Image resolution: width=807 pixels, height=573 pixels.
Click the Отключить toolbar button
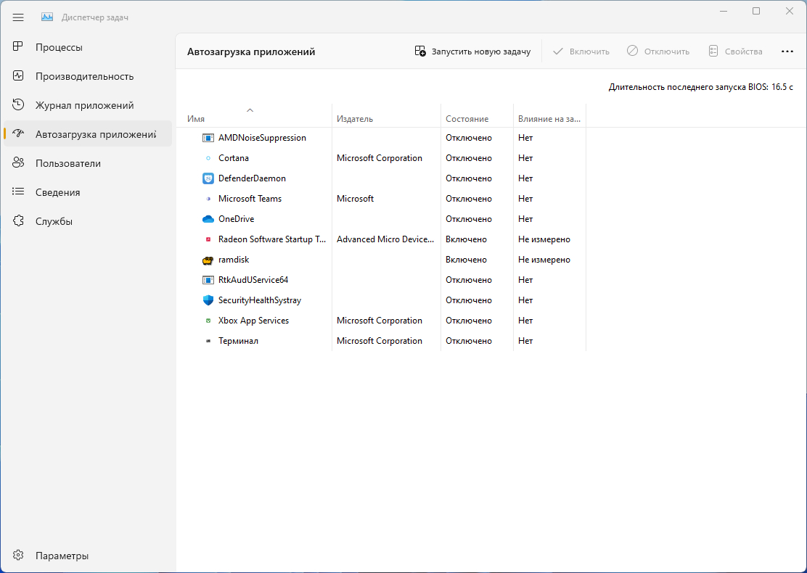coord(658,51)
